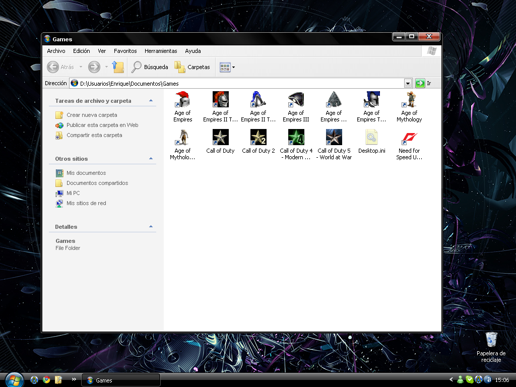Click the green shield tray icon
Viewport: 516px width, 387px height.
pos(470,380)
